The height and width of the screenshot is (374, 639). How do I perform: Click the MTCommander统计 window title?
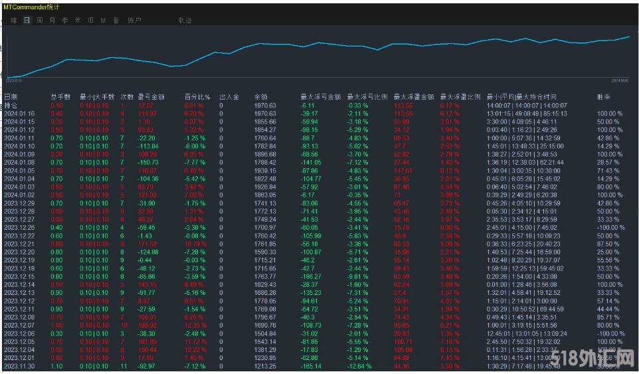pyautogui.click(x=31, y=7)
